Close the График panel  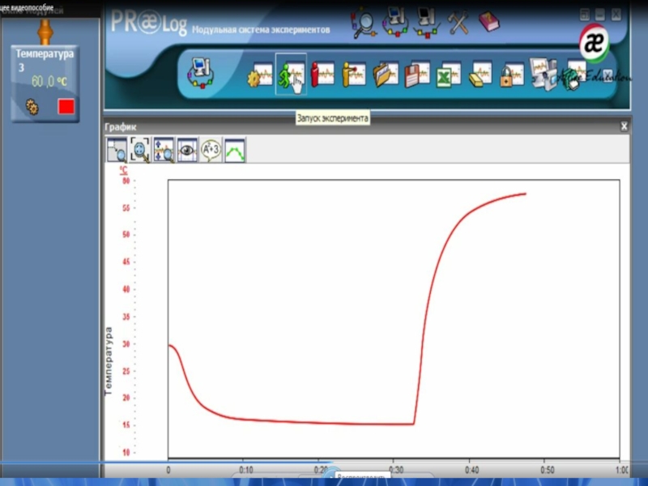point(624,126)
